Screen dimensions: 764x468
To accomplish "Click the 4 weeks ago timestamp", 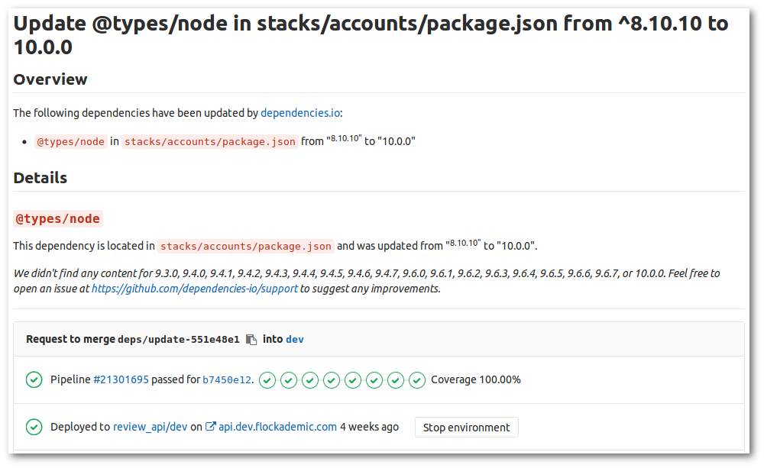I will coord(370,427).
